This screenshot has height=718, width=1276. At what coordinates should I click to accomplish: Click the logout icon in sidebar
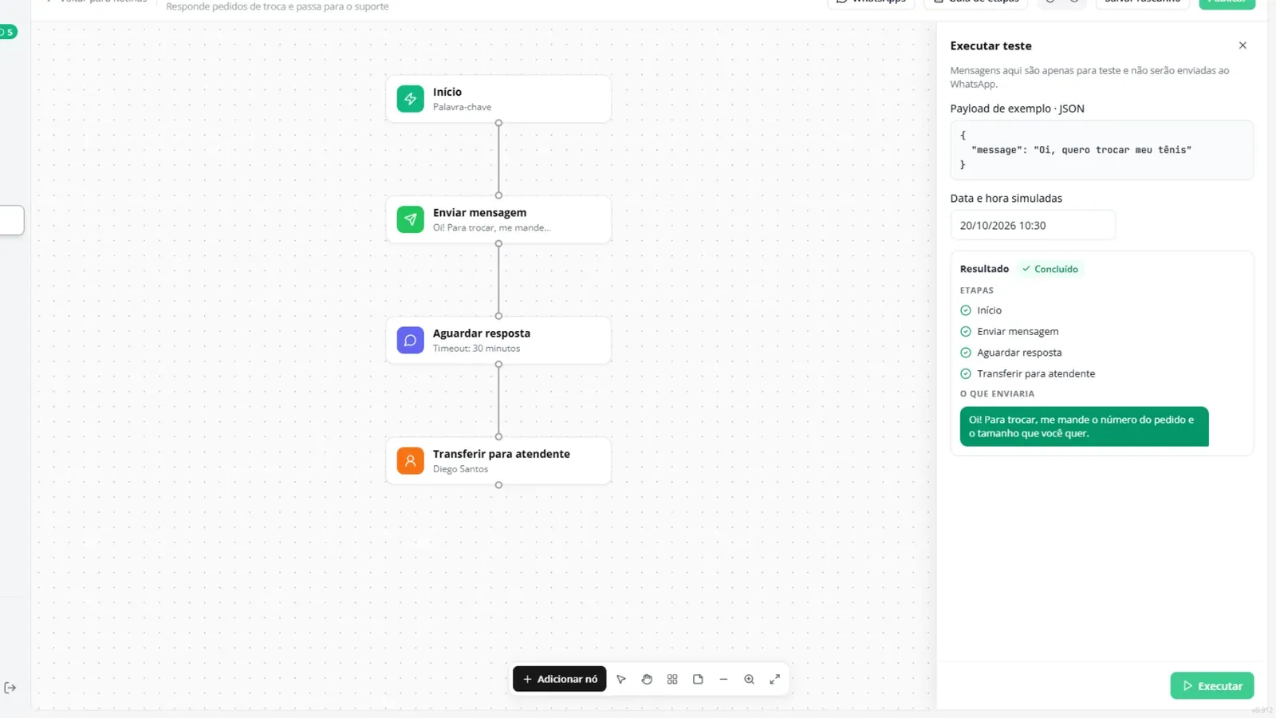10,688
